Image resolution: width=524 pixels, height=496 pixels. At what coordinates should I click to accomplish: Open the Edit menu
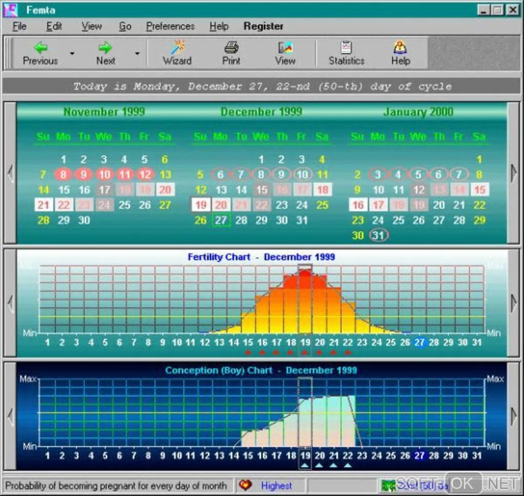pyautogui.click(x=54, y=26)
